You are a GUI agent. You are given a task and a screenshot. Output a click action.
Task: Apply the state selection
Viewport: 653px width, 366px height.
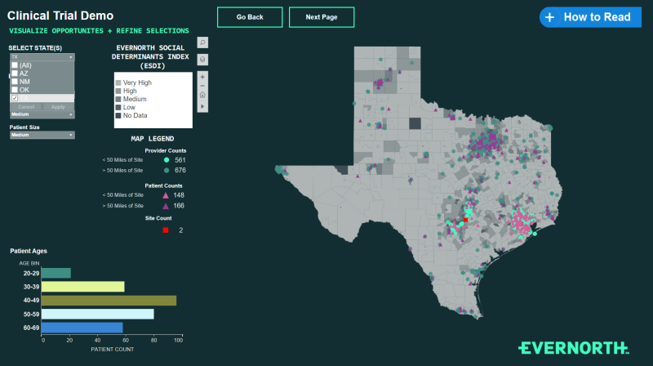coord(58,107)
